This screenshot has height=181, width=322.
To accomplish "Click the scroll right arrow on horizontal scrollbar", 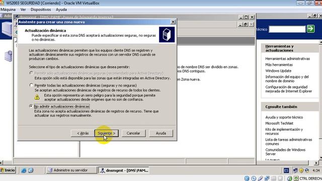I will coord(316,163).
